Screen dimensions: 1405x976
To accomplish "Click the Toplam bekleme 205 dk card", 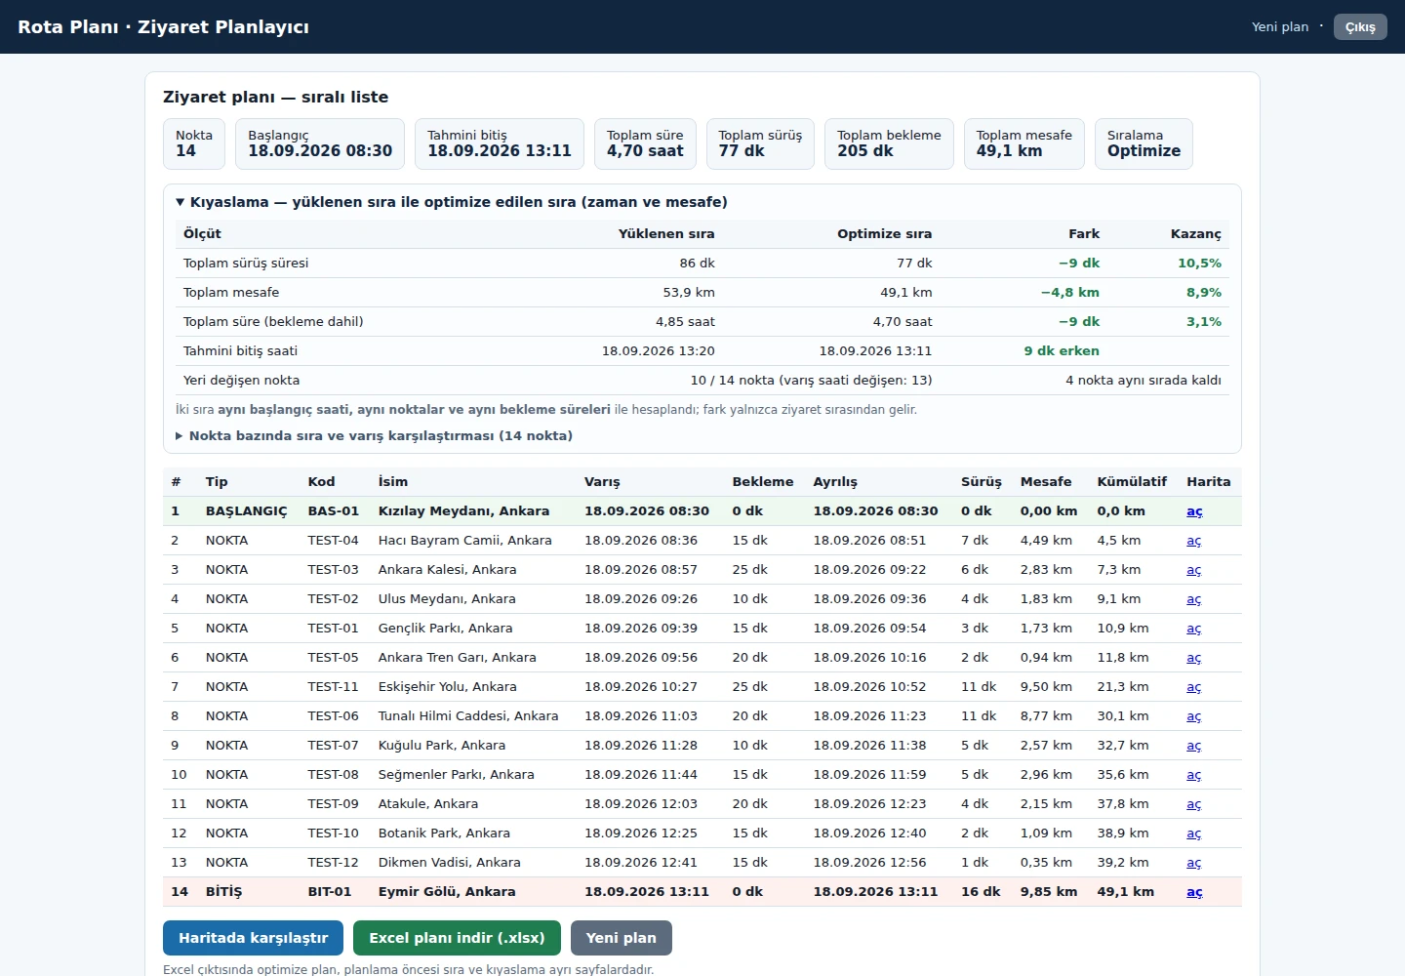I will pos(889,143).
